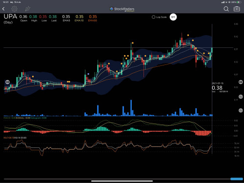Screen dimensions: 244x183
Task: Go back using the top-left arrow
Action: tap(3, 9)
